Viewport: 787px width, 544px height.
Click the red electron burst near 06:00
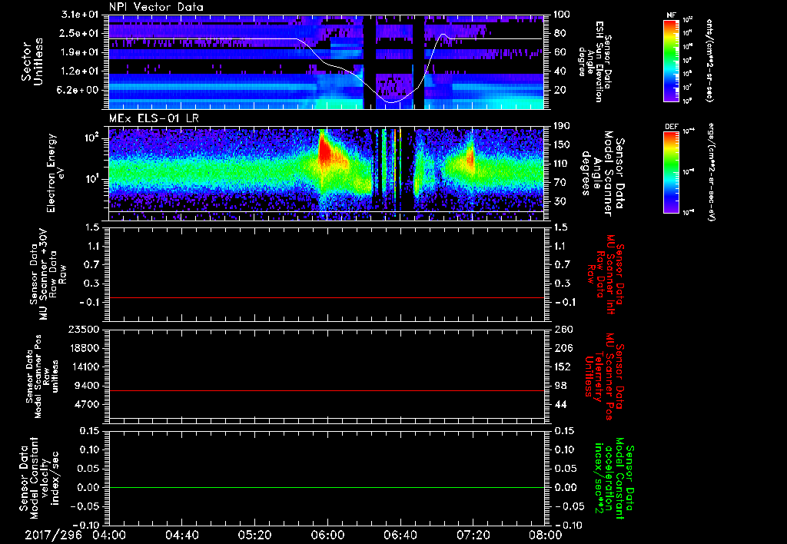(327, 151)
